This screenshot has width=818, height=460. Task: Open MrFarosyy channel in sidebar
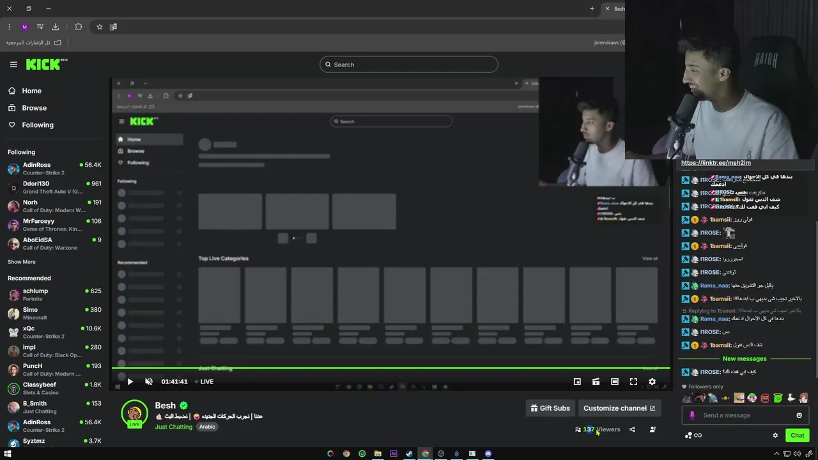(x=54, y=225)
